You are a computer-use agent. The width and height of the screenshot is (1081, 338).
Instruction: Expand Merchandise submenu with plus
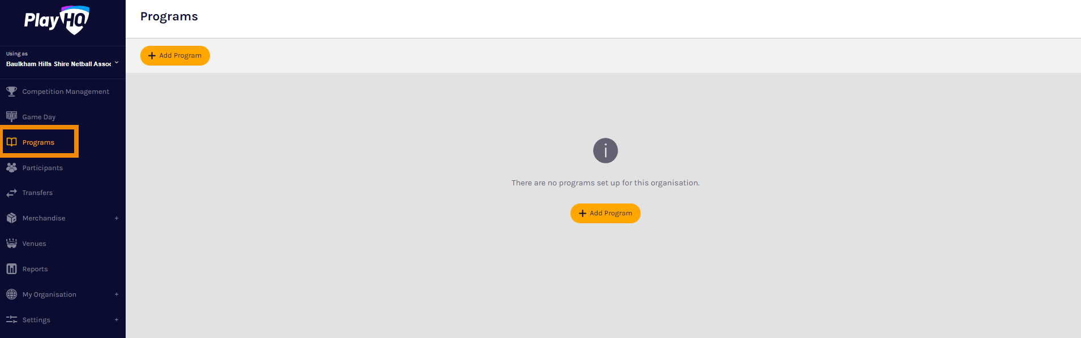pos(117,218)
